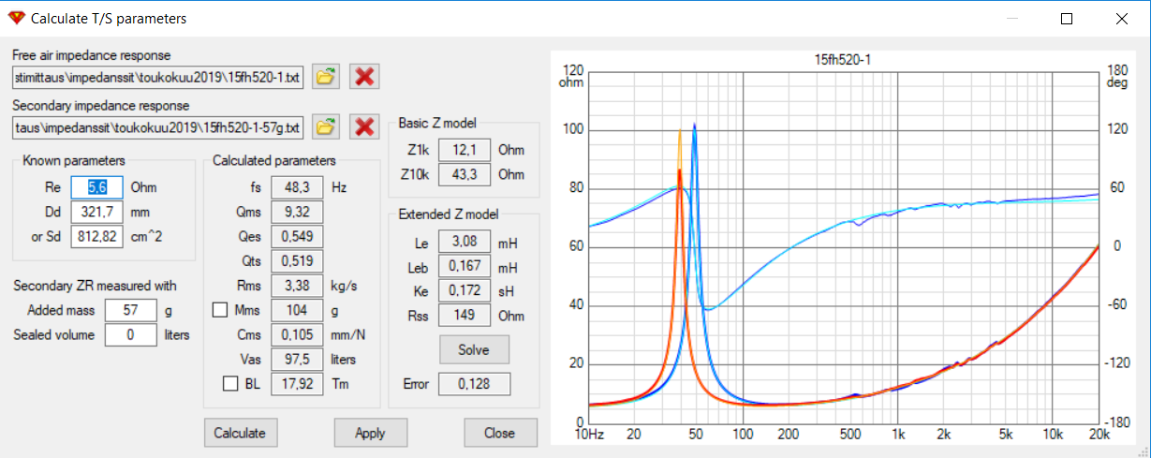Viewport: 1151px width, 458px height.
Task: Open folder for free air impedance file
Action: pyautogui.click(x=325, y=77)
